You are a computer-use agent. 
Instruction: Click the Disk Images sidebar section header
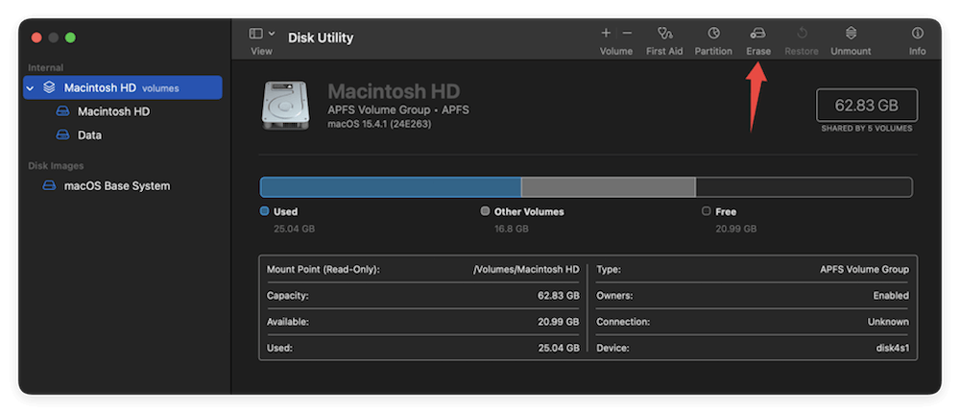pos(56,165)
